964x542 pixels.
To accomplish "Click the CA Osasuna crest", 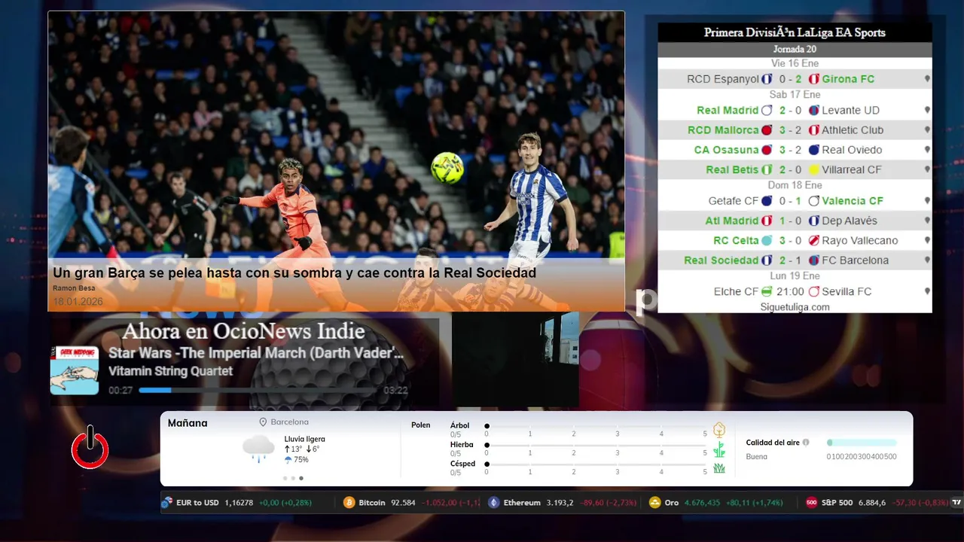I will [767, 150].
